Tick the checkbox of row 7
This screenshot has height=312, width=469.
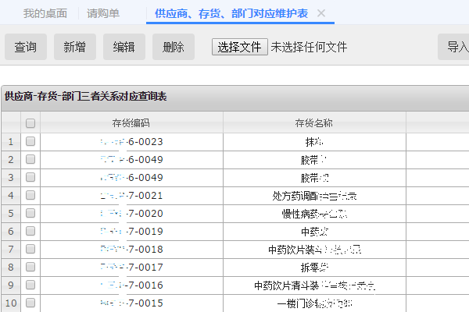[30, 250]
